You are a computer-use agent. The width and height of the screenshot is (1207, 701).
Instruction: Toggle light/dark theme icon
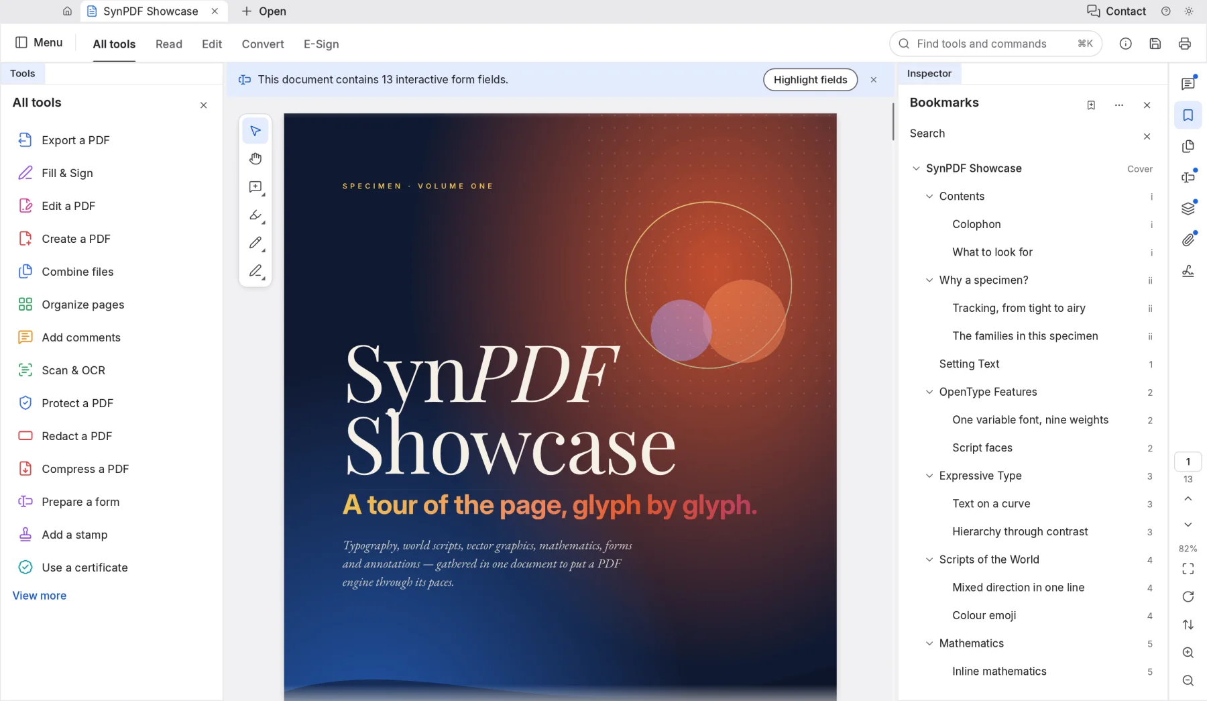coord(1188,11)
